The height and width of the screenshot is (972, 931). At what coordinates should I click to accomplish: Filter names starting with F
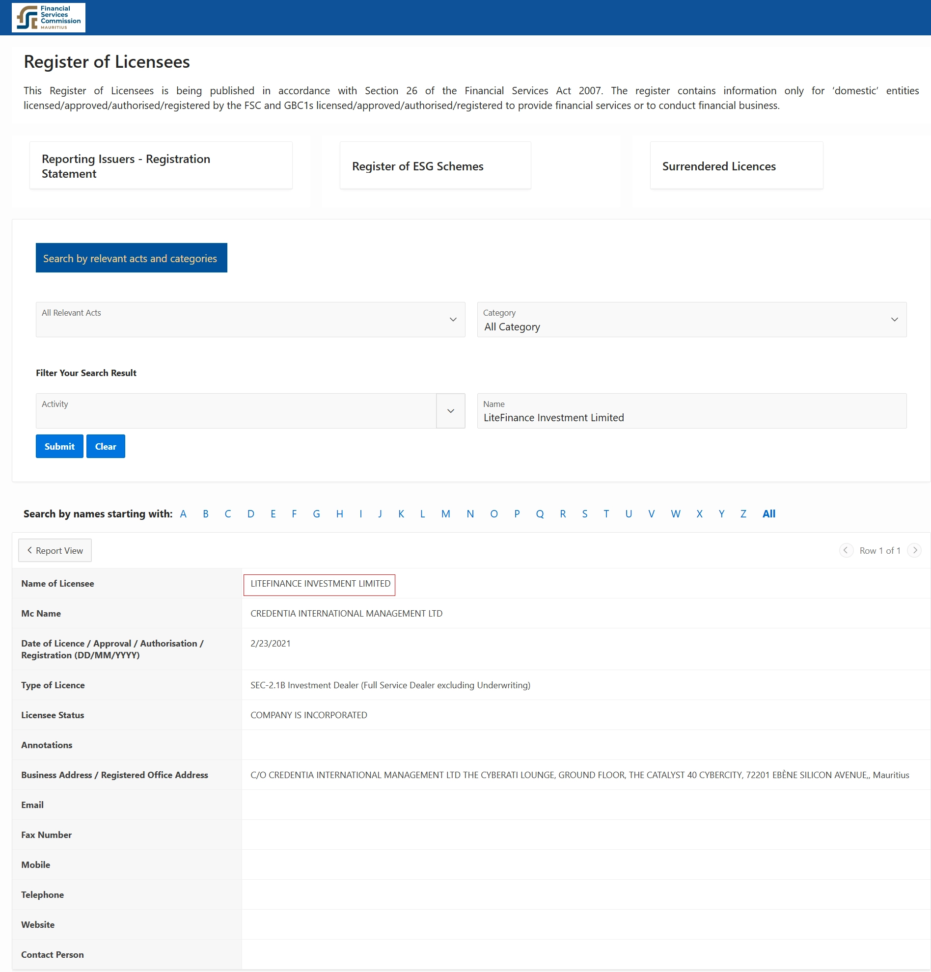(294, 514)
